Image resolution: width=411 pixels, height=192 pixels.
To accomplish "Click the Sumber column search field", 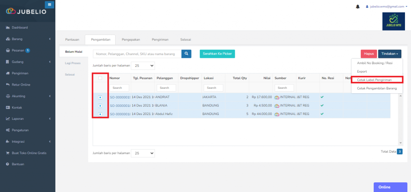I will point(284,88).
